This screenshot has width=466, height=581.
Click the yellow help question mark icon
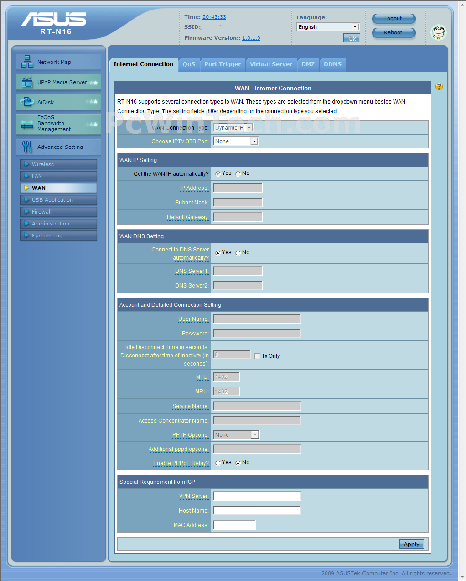click(x=439, y=86)
